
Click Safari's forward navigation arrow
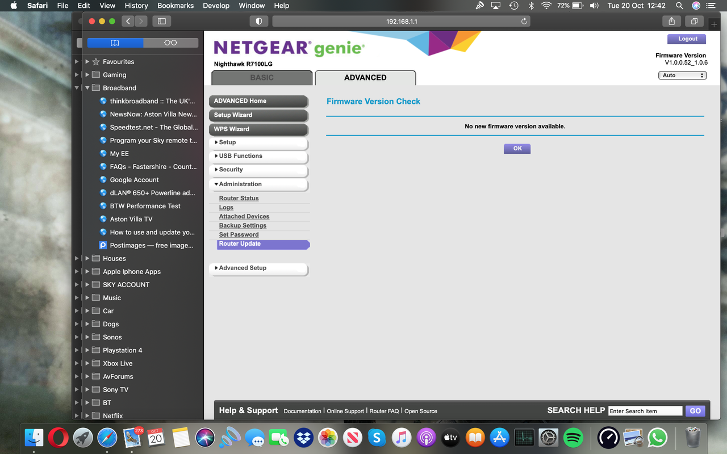141,21
